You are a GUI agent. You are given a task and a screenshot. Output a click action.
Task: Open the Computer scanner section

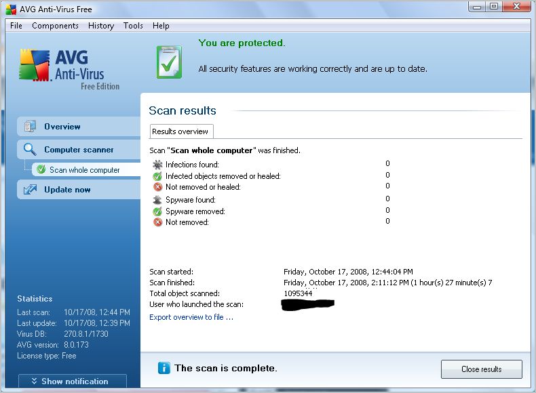[79, 150]
